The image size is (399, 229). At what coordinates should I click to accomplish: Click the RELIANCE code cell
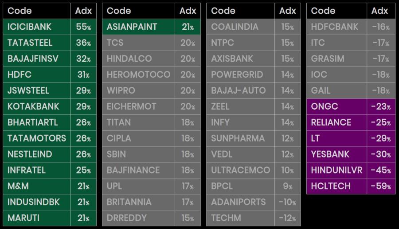pyautogui.click(x=336, y=122)
